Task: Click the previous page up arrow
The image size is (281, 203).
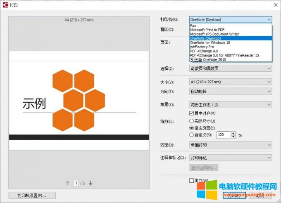Action: 68,183
